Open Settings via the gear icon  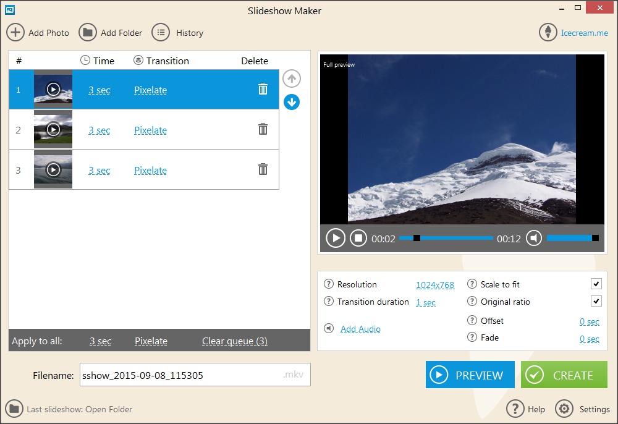click(x=564, y=409)
